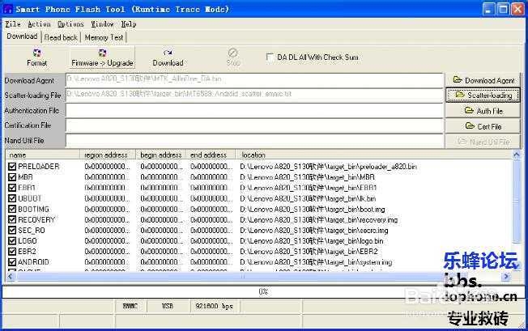Start flashing with the Download icon

pyautogui.click(x=168, y=57)
